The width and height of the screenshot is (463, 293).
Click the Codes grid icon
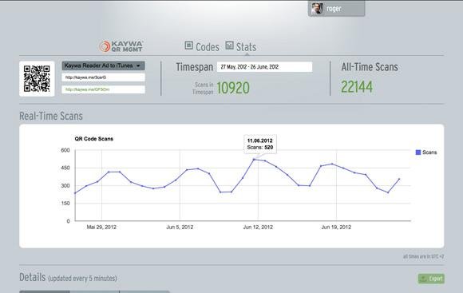[188, 46]
